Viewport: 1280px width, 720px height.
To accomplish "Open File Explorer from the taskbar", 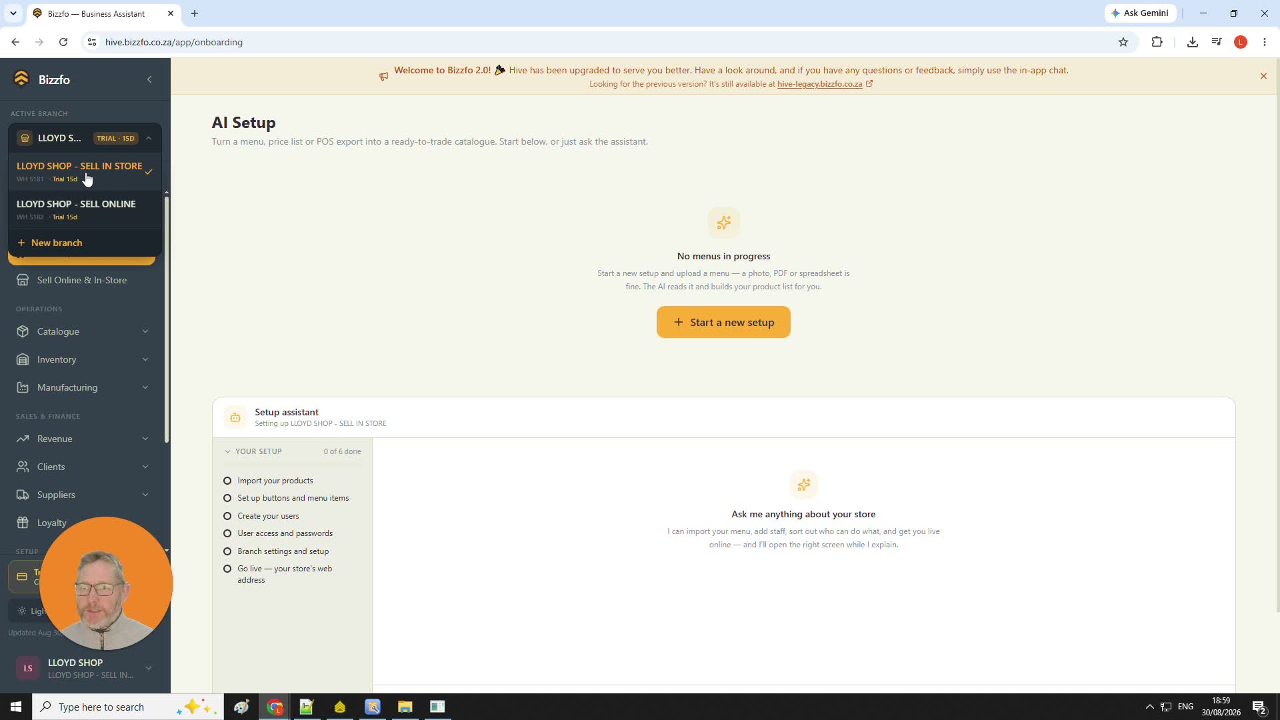I will [x=405, y=707].
